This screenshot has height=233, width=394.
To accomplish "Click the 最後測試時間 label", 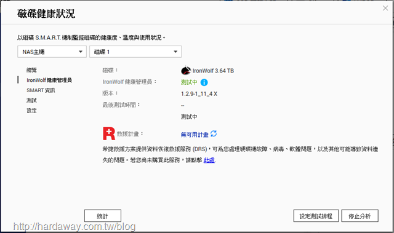I will [121, 105].
